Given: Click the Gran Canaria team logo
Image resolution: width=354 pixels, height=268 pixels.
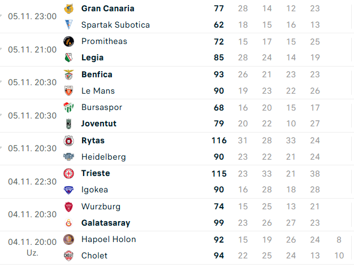Looking at the screenshot, I should [x=69, y=8].
